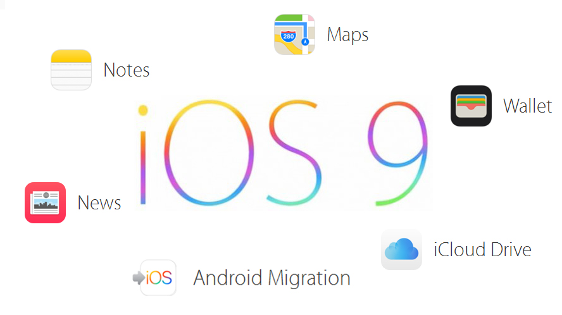This screenshot has width=562, height=315.
Task: Click the "Android Migration" text label
Action: (272, 278)
